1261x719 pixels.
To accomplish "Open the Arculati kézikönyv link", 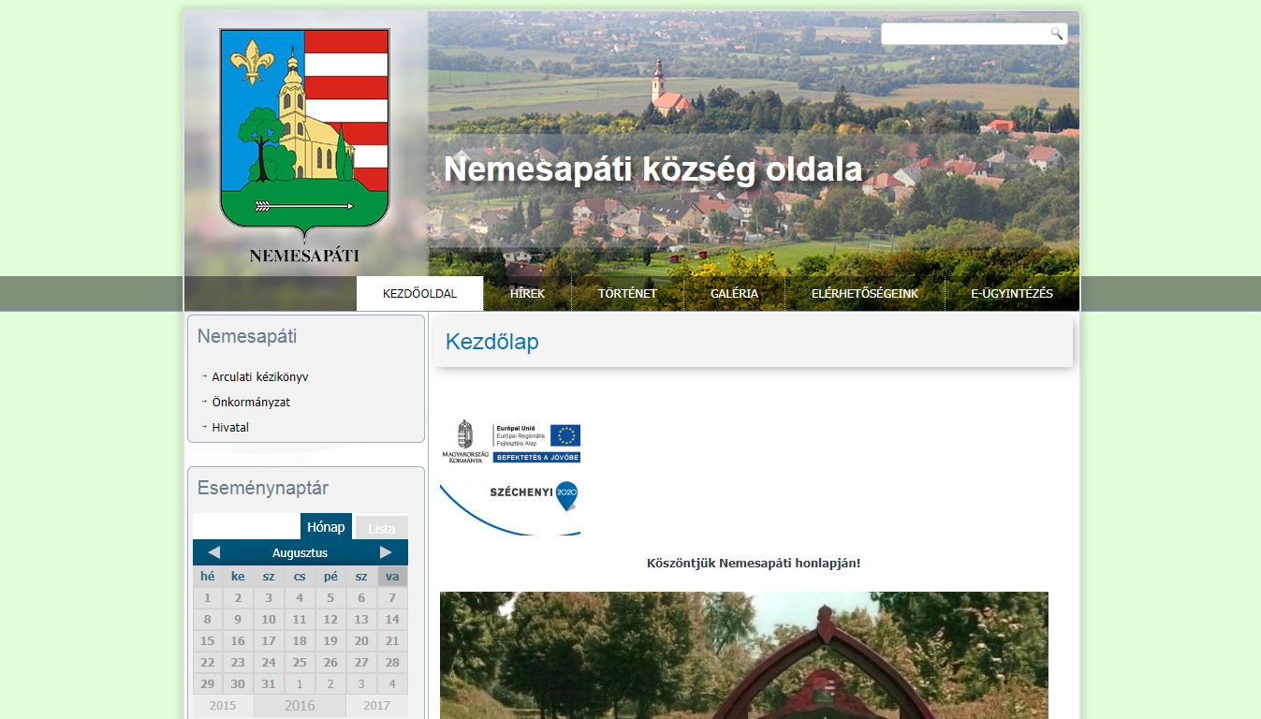I will [260, 377].
